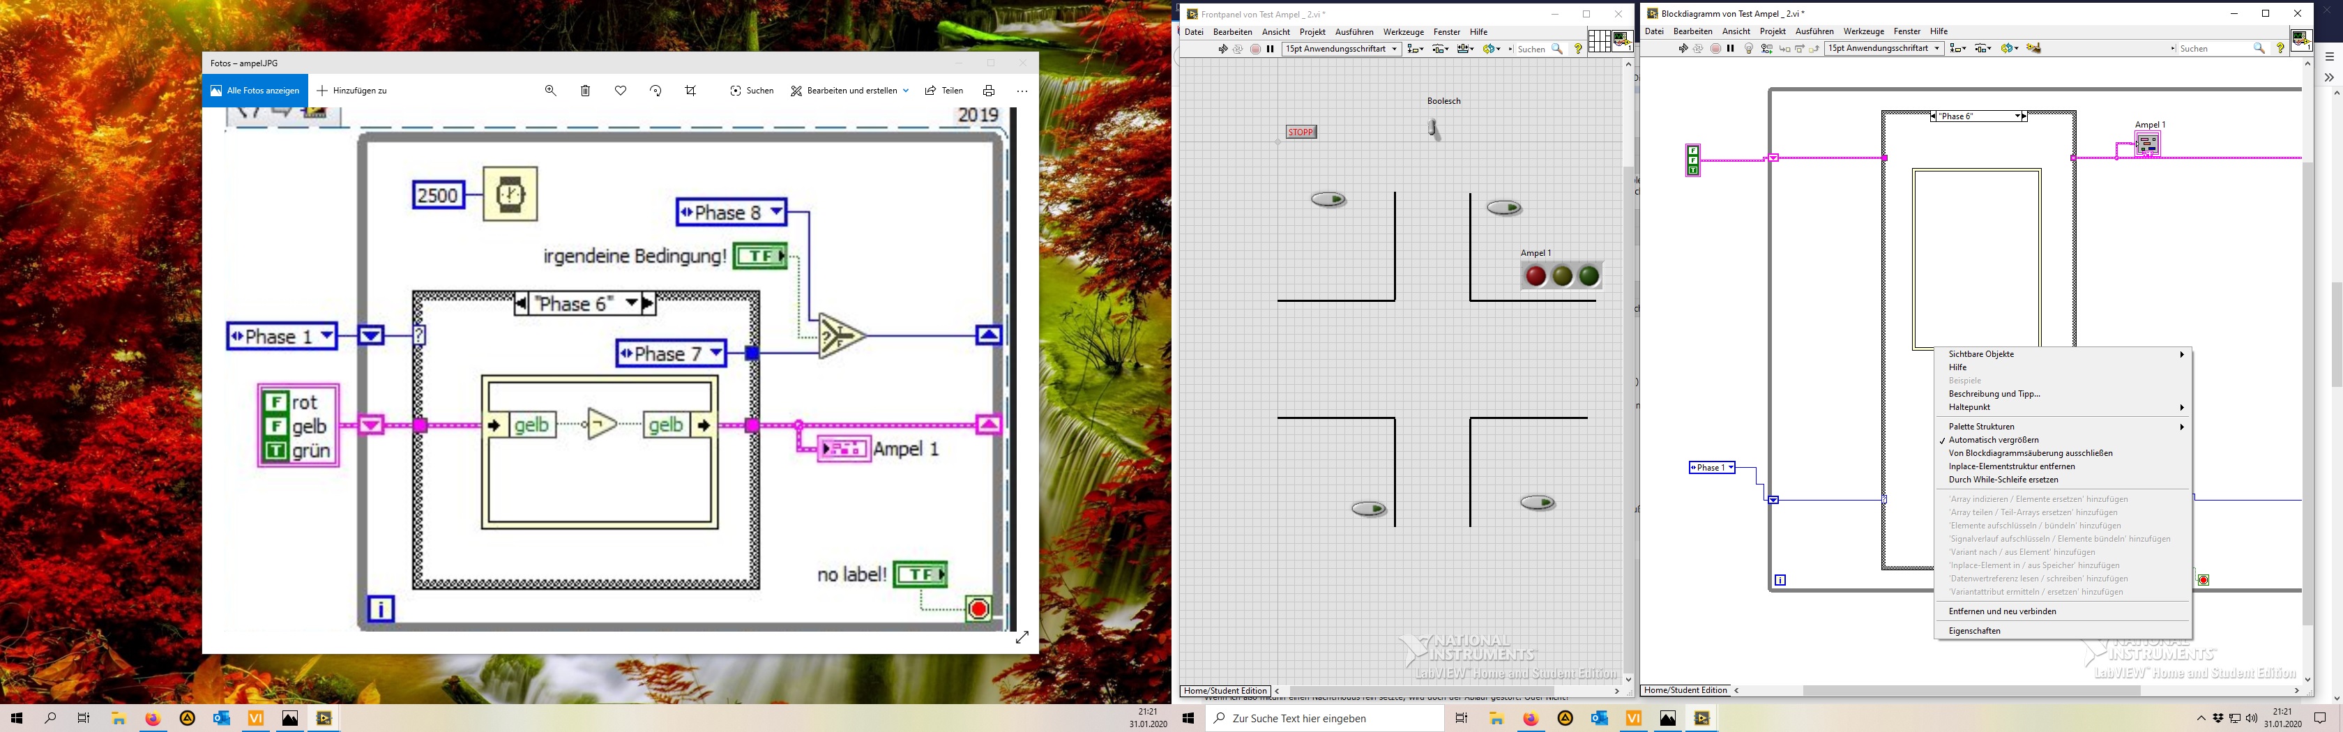Viewport: 2343px width, 732px height.
Task: Open the Phase 1 enum constant dropdown
Action: coord(1730,467)
